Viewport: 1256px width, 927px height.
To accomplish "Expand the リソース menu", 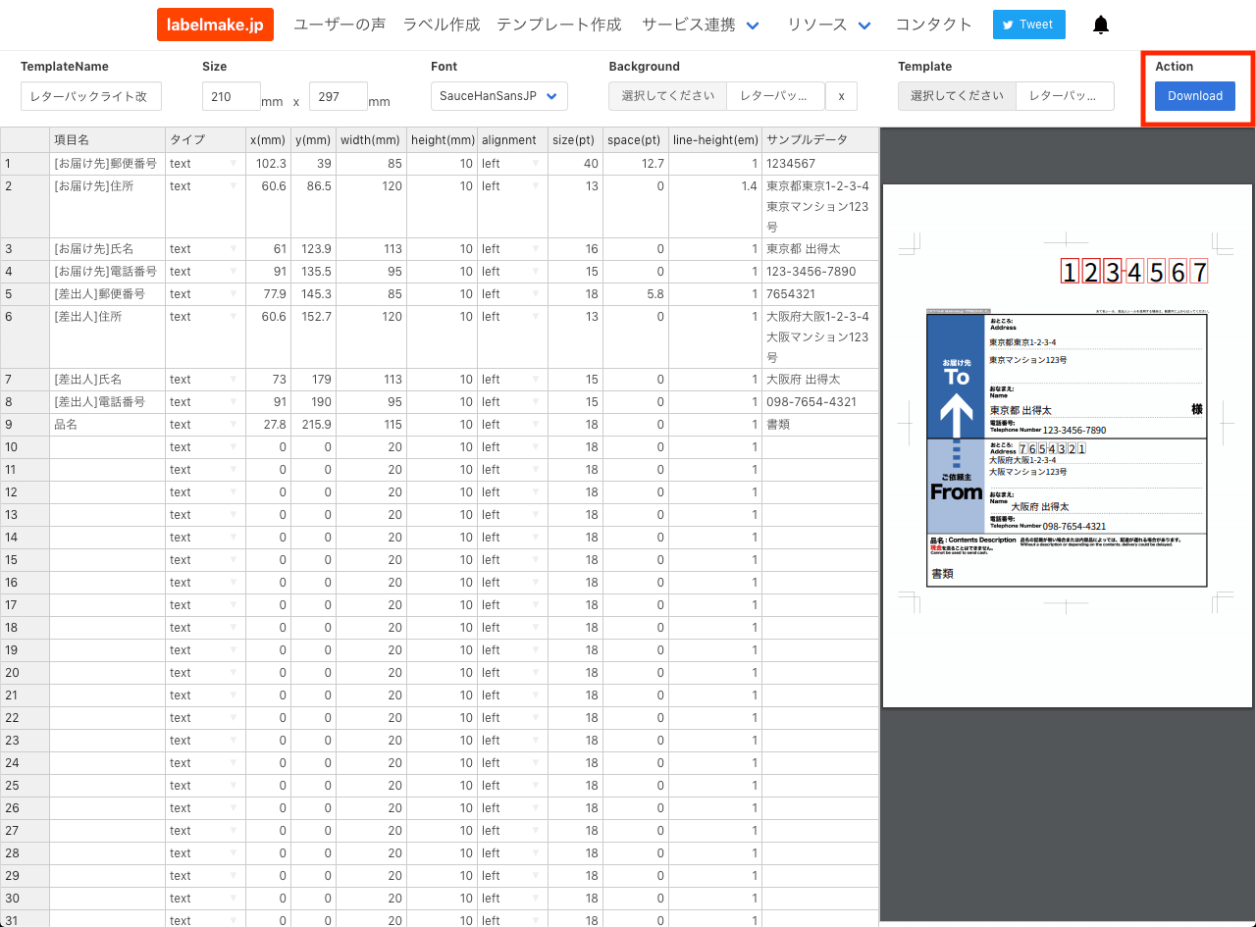I will click(x=829, y=26).
